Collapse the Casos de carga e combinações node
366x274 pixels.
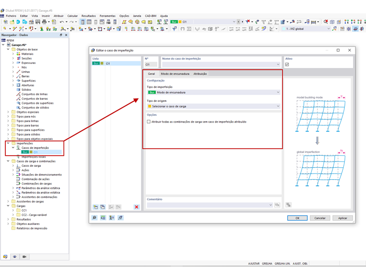(8, 161)
